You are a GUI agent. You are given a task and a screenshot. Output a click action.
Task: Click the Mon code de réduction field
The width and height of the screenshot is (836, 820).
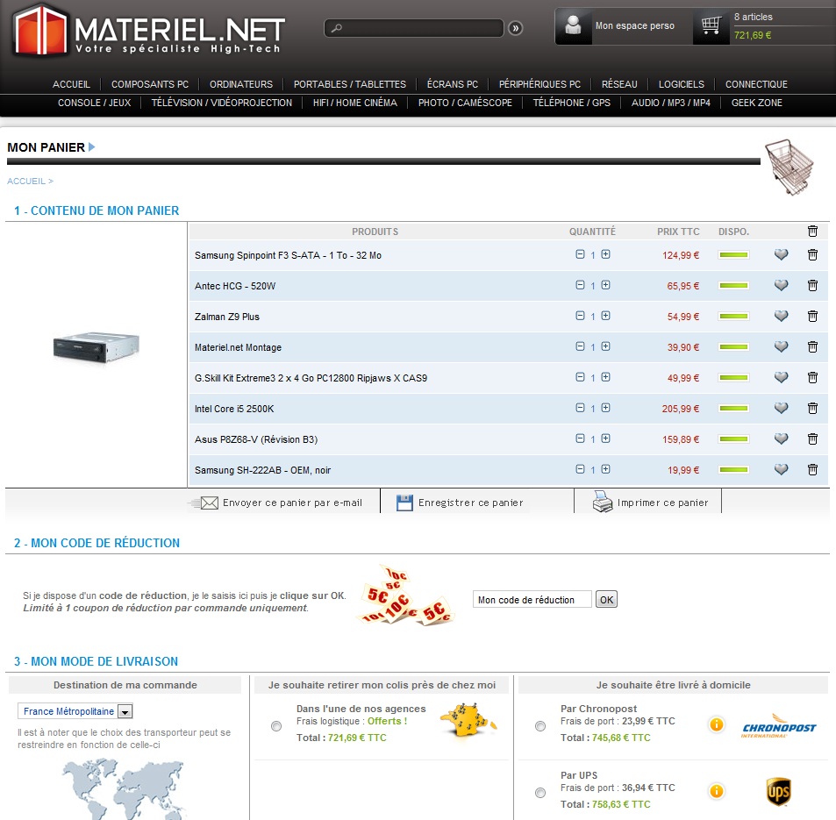532,600
